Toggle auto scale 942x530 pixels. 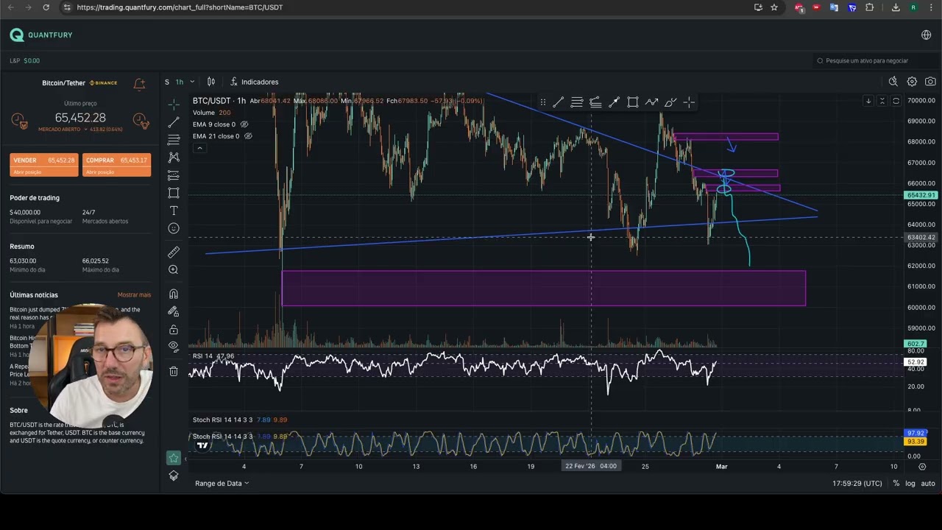928,484
